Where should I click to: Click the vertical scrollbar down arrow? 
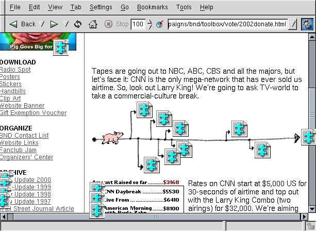[312, 209]
